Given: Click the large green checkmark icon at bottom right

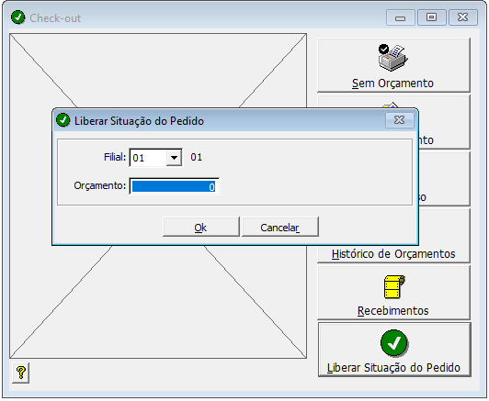Looking at the screenshot, I should (x=394, y=343).
